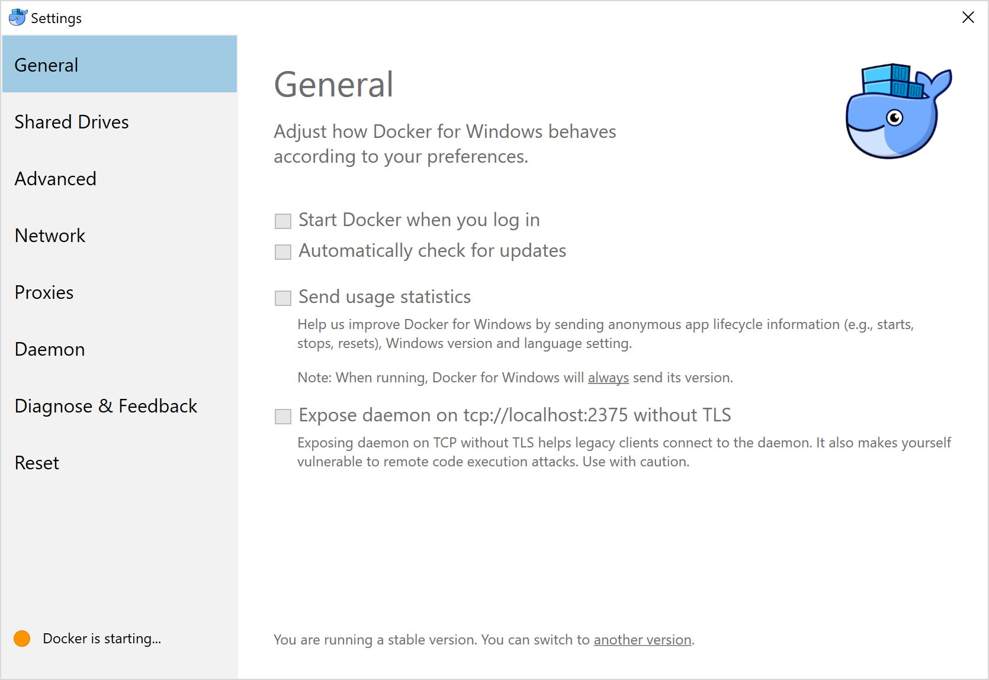This screenshot has width=989, height=680.
Task: Select the Reset tab
Action: (x=120, y=462)
